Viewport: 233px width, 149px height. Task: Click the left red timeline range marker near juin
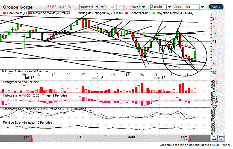point(31,138)
